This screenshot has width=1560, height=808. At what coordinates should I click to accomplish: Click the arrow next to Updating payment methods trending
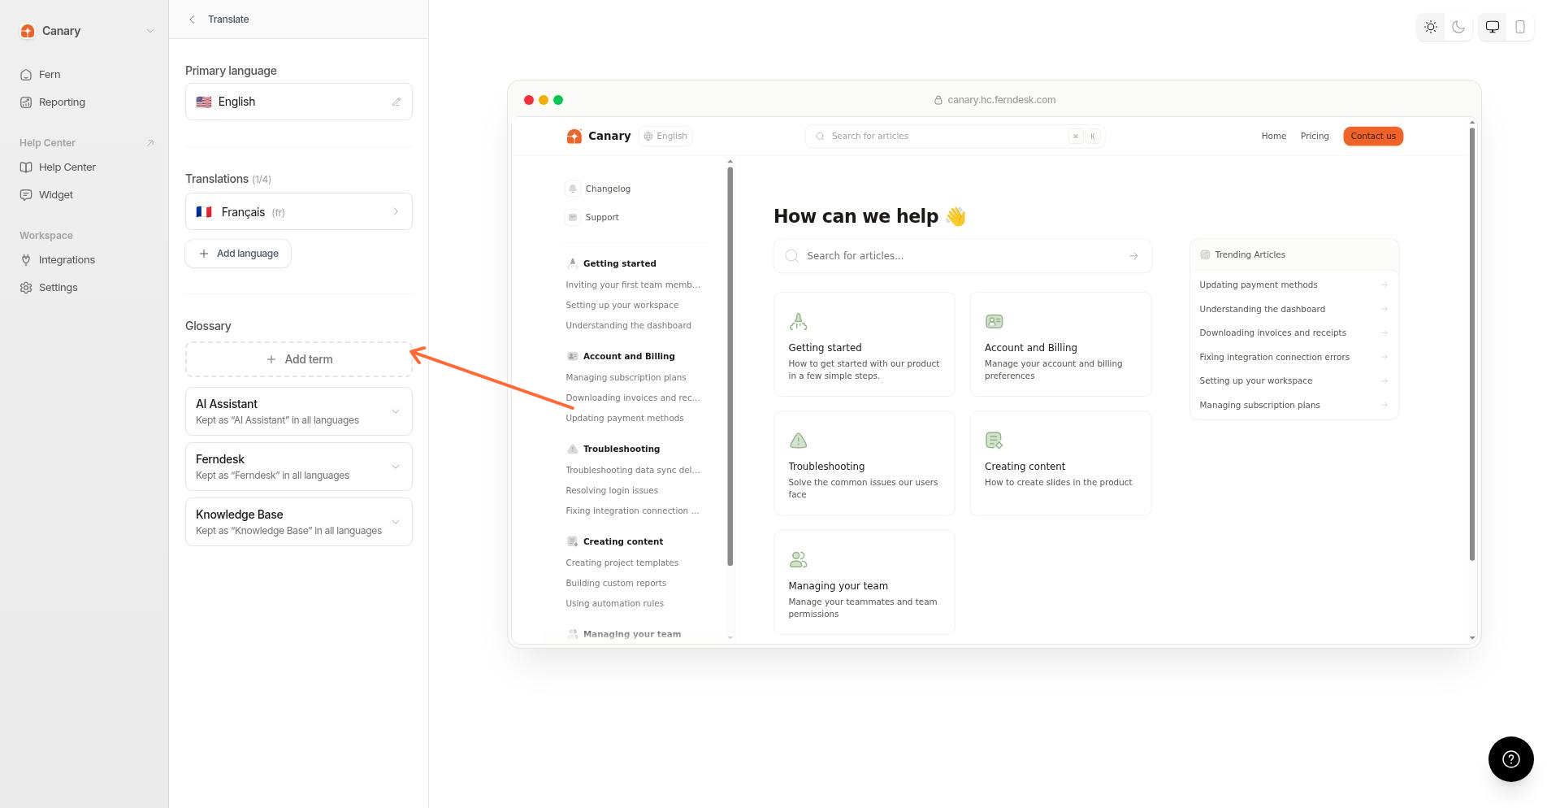pyautogui.click(x=1384, y=285)
